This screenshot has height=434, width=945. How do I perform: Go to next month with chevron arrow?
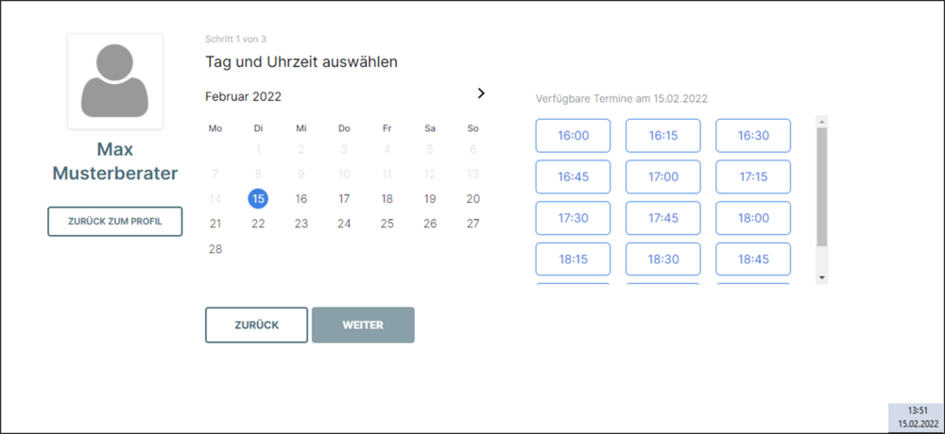click(x=481, y=93)
